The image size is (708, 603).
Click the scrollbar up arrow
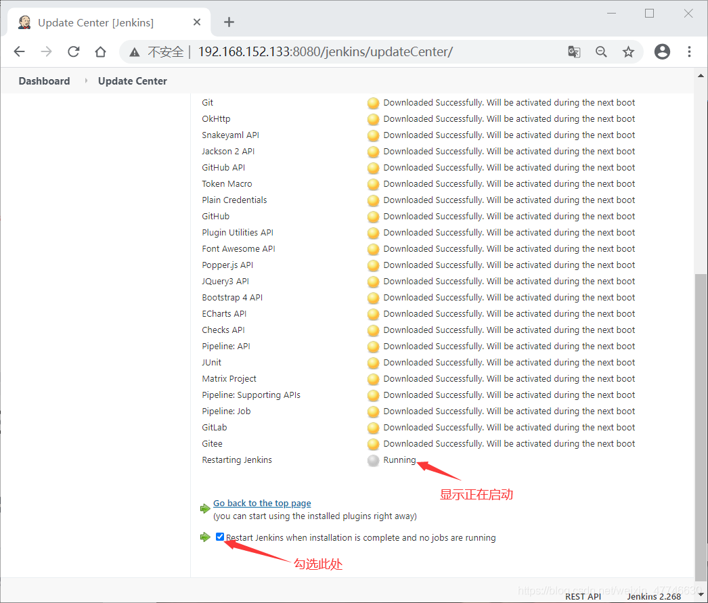click(701, 75)
